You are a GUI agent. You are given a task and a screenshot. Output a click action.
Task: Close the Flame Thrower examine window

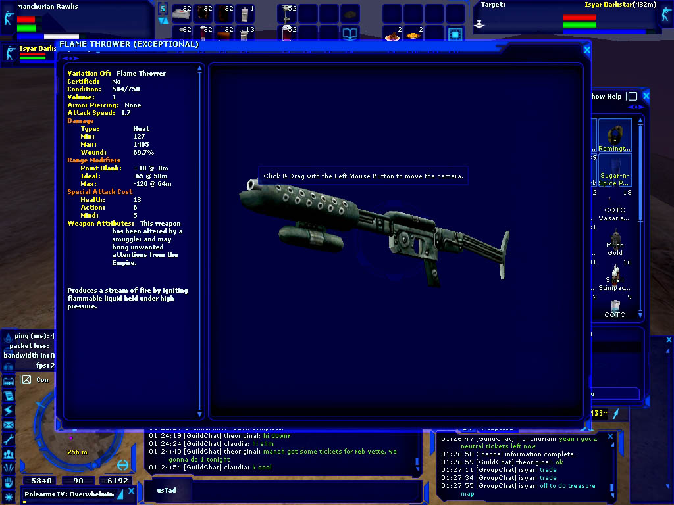coord(586,50)
